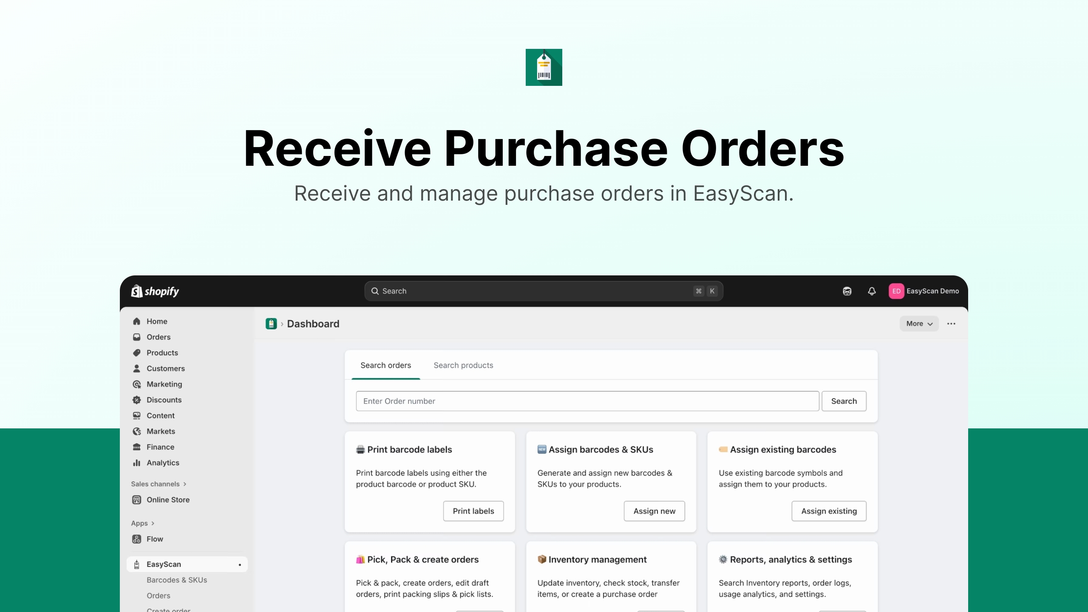Open Finance section

(160, 447)
